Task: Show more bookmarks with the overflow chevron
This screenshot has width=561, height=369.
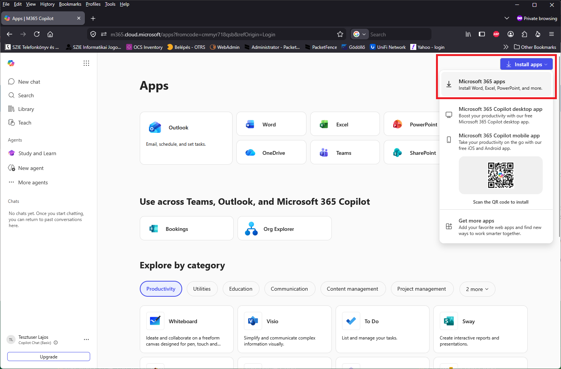Action: point(506,47)
